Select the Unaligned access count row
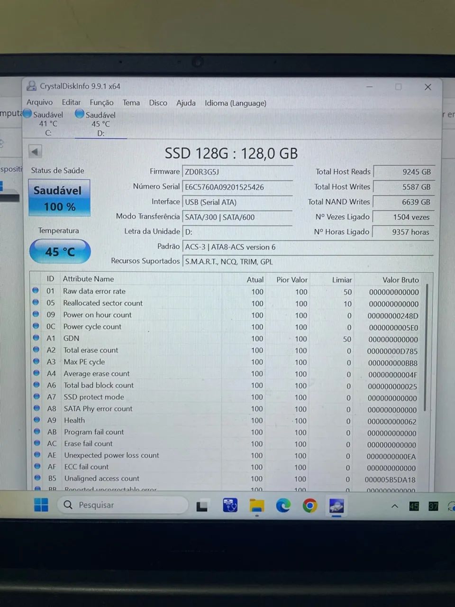Image resolution: width=455 pixels, height=607 pixels. (x=226, y=479)
